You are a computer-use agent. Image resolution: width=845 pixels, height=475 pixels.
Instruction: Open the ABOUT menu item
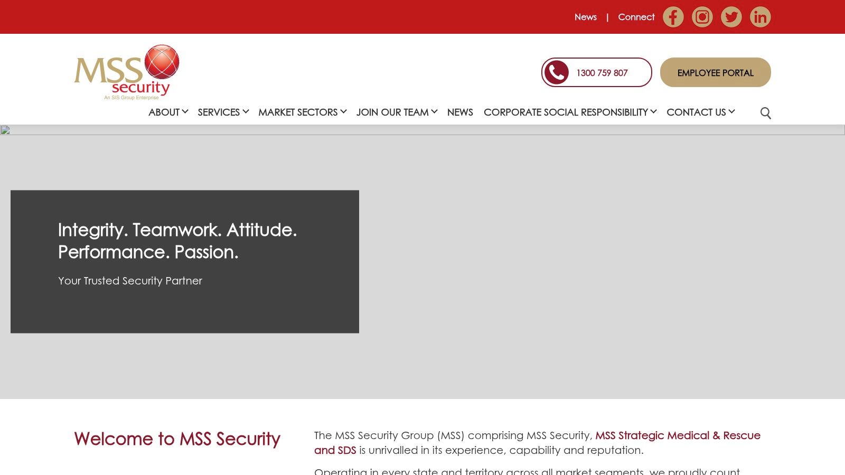click(x=164, y=112)
